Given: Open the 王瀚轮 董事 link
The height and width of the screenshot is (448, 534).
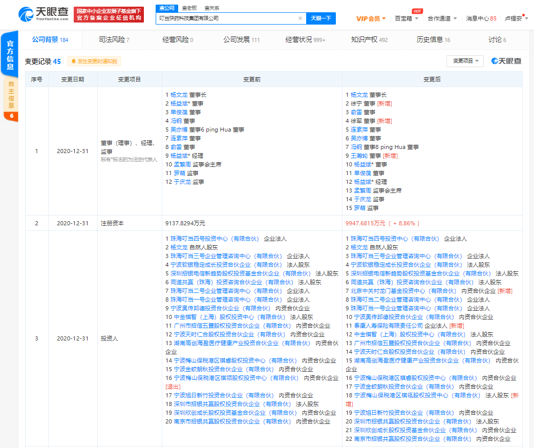Looking at the screenshot, I should pos(359,156).
